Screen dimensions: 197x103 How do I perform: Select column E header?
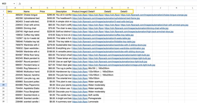(x=80, y=8)
